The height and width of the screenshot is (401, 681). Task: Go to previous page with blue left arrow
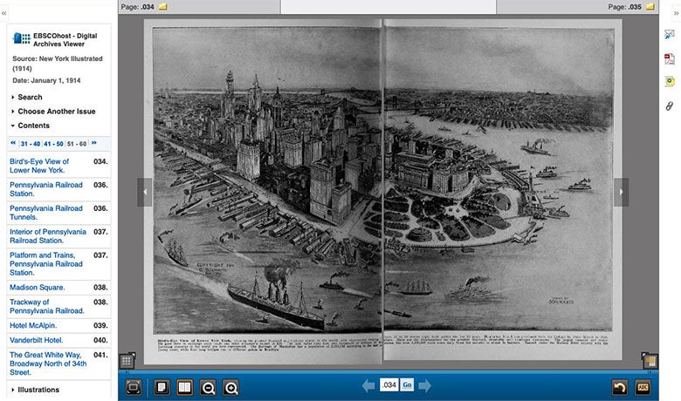click(368, 385)
